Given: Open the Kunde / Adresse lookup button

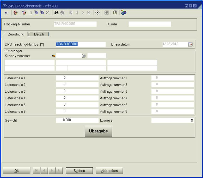Looking at the screenshot, I should click(x=84, y=56).
